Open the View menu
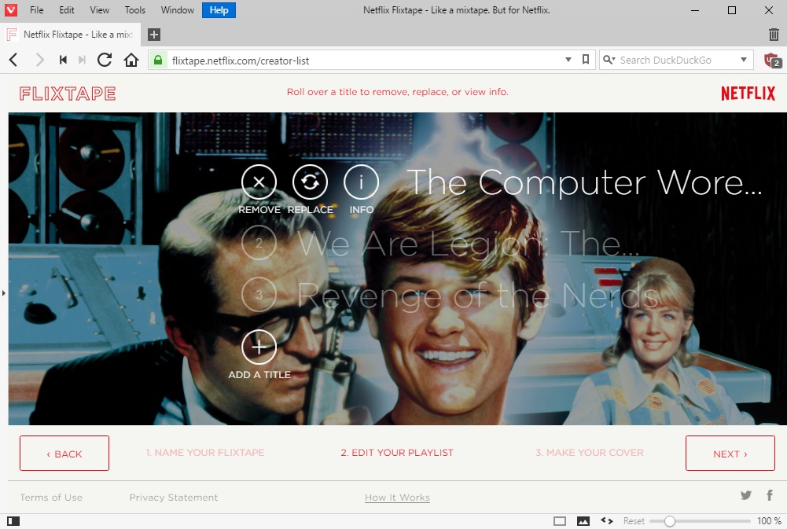 tap(99, 10)
